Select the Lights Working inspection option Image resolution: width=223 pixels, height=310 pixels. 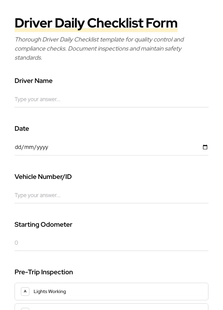click(x=111, y=291)
